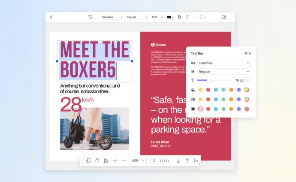Screen dimensions: 296x182
Task: Click the back arrow in top toolbar
Action: click(51, 17)
